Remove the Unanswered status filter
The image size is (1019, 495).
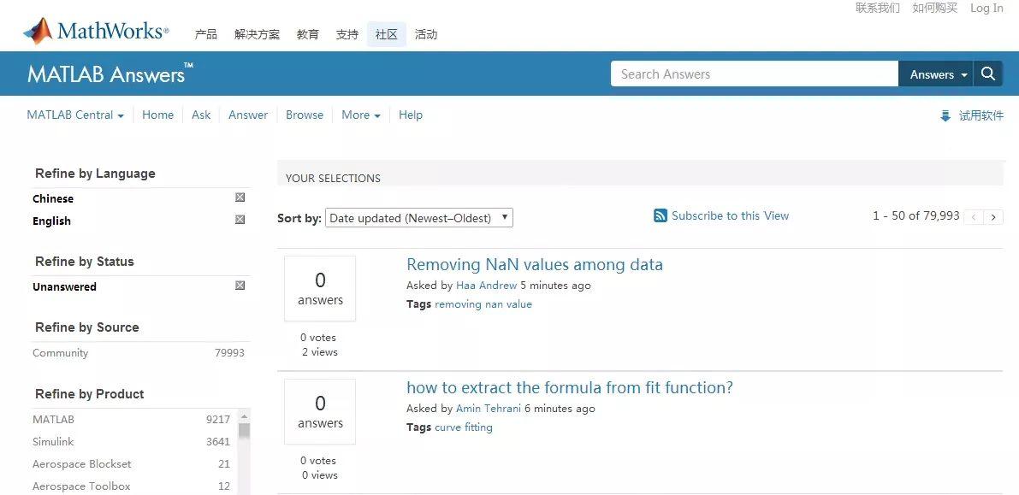pos(240,286)
